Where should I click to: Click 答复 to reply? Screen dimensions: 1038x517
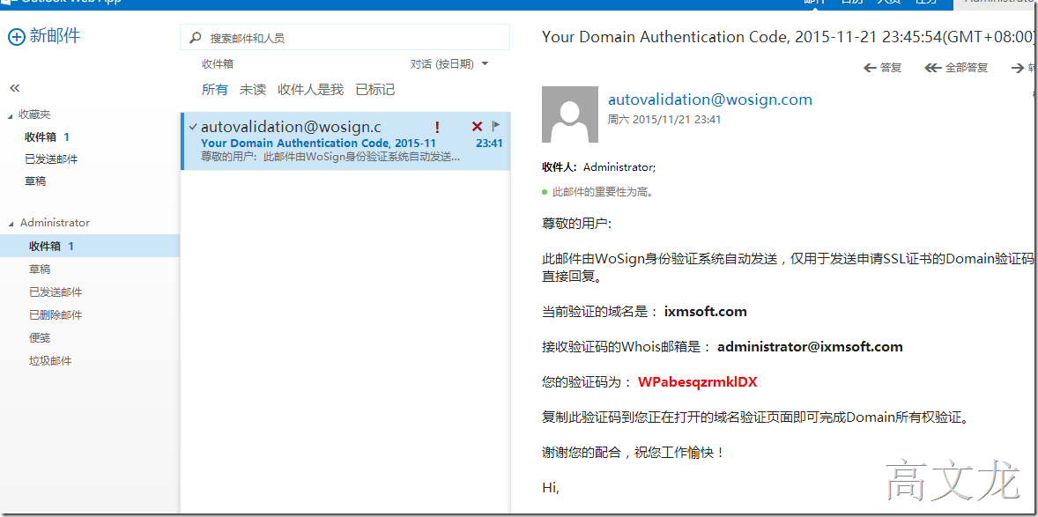(x=882, y=68)
